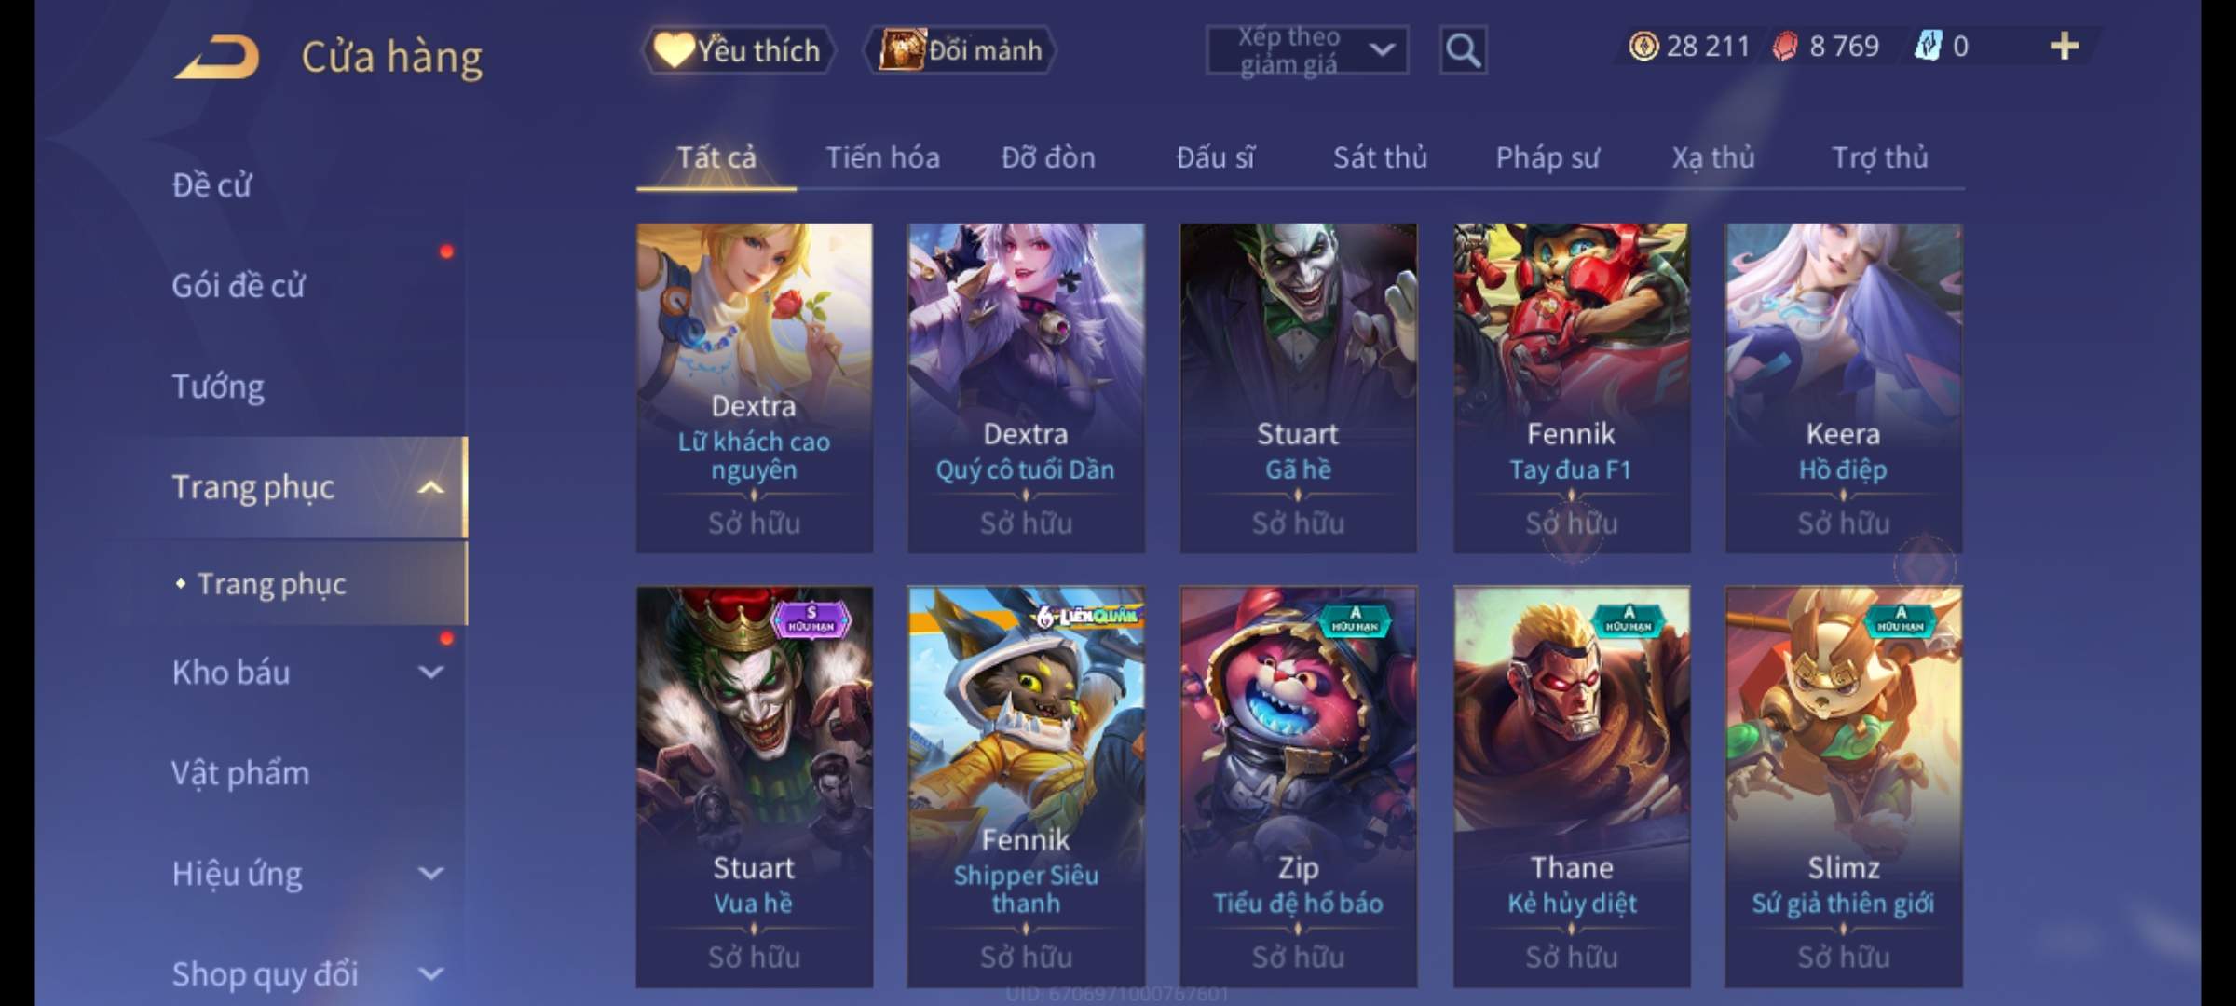The image size is (2236, 1006).
Task: Switch to the Tiến hóa tab
Action: [x=882, y=157]
